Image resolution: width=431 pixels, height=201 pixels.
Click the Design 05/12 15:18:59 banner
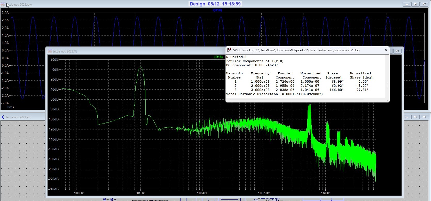215,4
